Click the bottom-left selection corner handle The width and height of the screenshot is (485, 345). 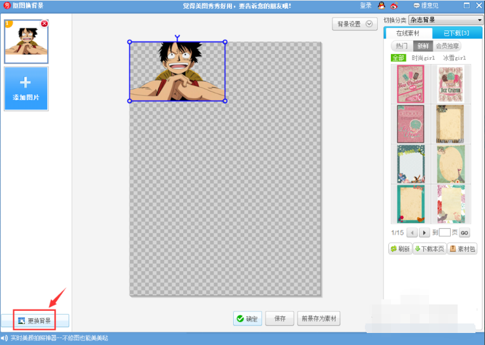click(130, 101)
